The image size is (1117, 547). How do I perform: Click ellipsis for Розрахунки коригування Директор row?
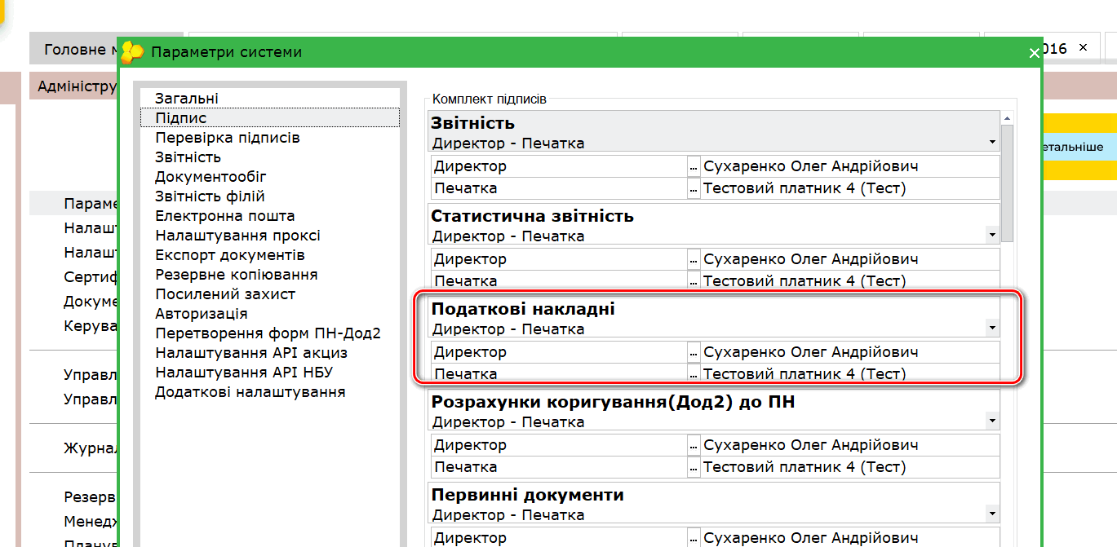[694, 445]
